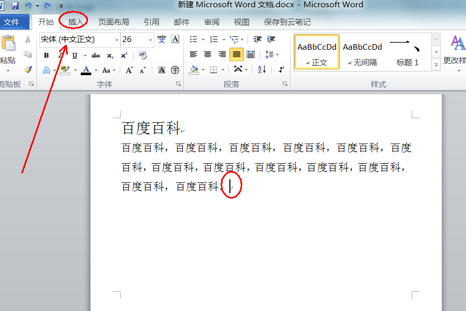Click the font name box 宋体 (中文正文)
The width and height of the screenshot is (466, 311).
click(x=77, y=39)
